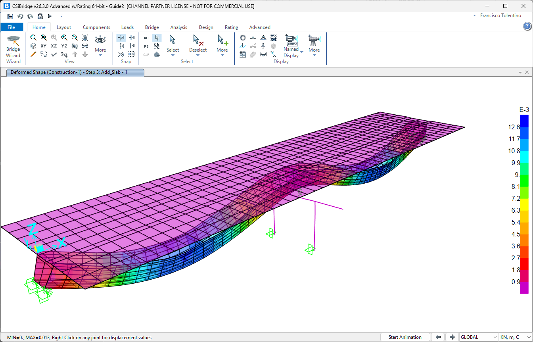This screenshot has width=533, height=342.
Task: Toggle snap to grid intersections
Action: (x=132, y=54)
